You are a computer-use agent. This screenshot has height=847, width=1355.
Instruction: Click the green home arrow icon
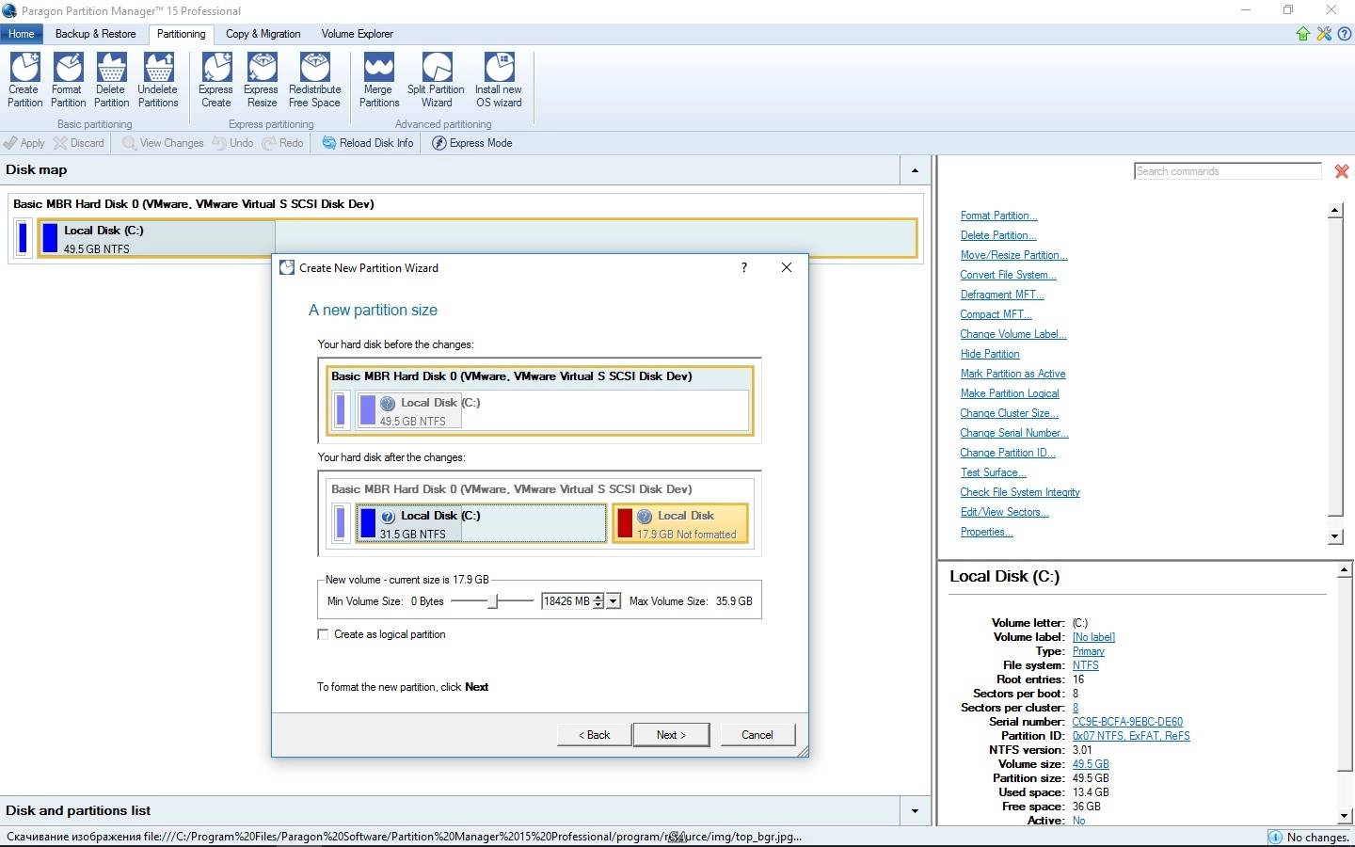point(1303,34)
